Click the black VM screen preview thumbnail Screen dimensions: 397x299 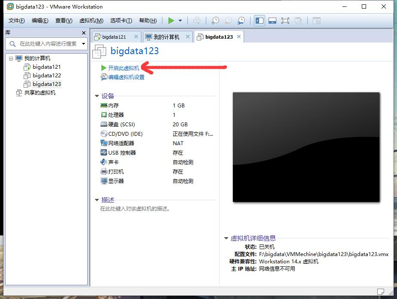pos(306,147)
